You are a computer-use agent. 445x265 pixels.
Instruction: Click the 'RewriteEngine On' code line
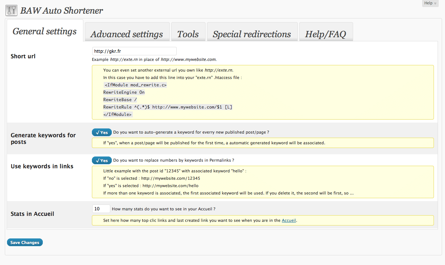tap(124, 92)
